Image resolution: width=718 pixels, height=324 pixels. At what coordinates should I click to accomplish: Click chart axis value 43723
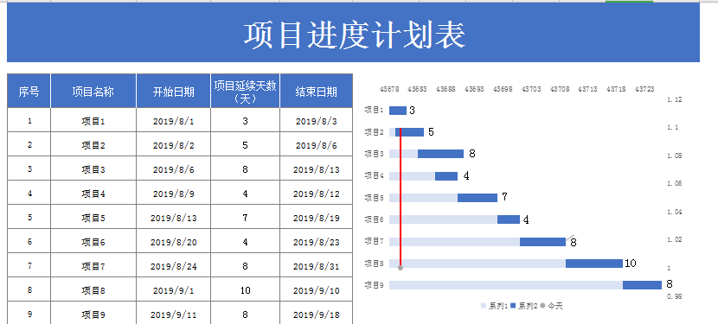coord(644,89)
